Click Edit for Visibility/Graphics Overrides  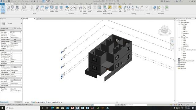(16, 39)
